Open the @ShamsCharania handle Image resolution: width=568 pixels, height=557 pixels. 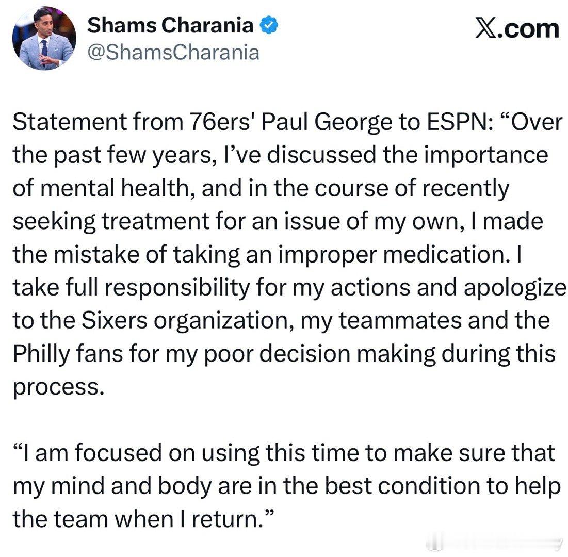(173, 52)
